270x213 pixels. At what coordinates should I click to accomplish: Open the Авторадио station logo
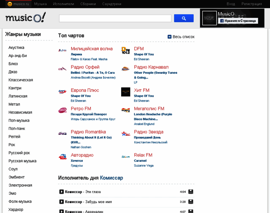click(63, 157)
